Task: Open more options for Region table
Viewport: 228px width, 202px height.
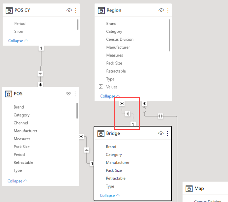Action: point(168,10)
